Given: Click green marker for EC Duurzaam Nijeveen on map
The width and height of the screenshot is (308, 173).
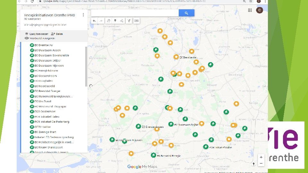Looking at the screenshot, I should pyautogui.click(x=112, y=140).
